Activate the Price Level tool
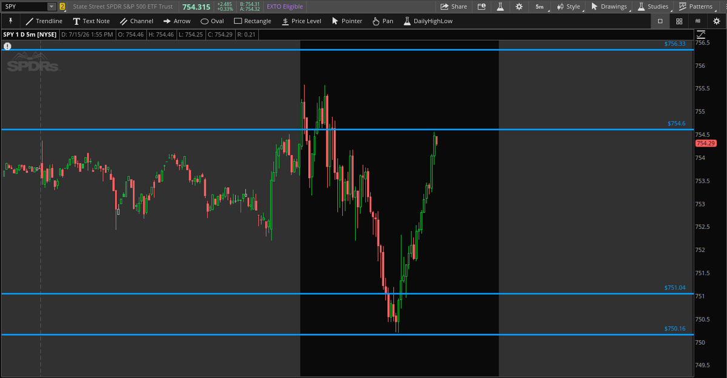The height and width of the screenshot is (378, 727). click(x=301, y=21)
